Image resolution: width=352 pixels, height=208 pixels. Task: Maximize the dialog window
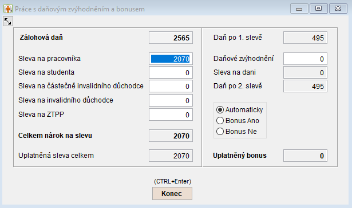click(318, 9)
